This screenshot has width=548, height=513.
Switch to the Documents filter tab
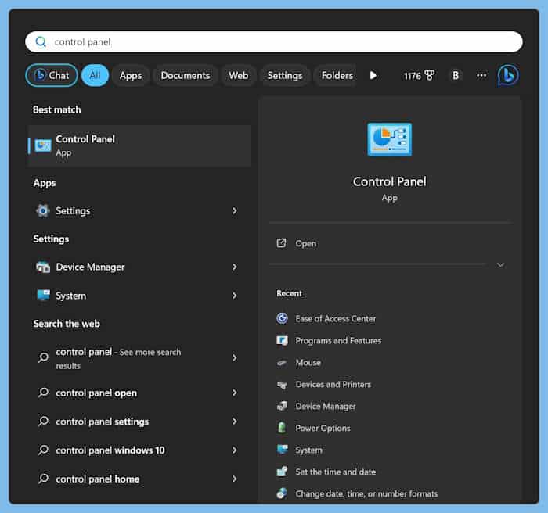(186, 75)
